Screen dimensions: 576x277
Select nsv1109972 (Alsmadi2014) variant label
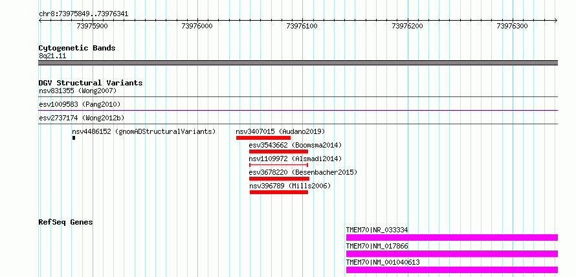(x=295, y=159)
